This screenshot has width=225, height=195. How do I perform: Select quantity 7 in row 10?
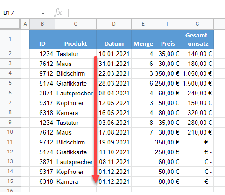[143, 132]
